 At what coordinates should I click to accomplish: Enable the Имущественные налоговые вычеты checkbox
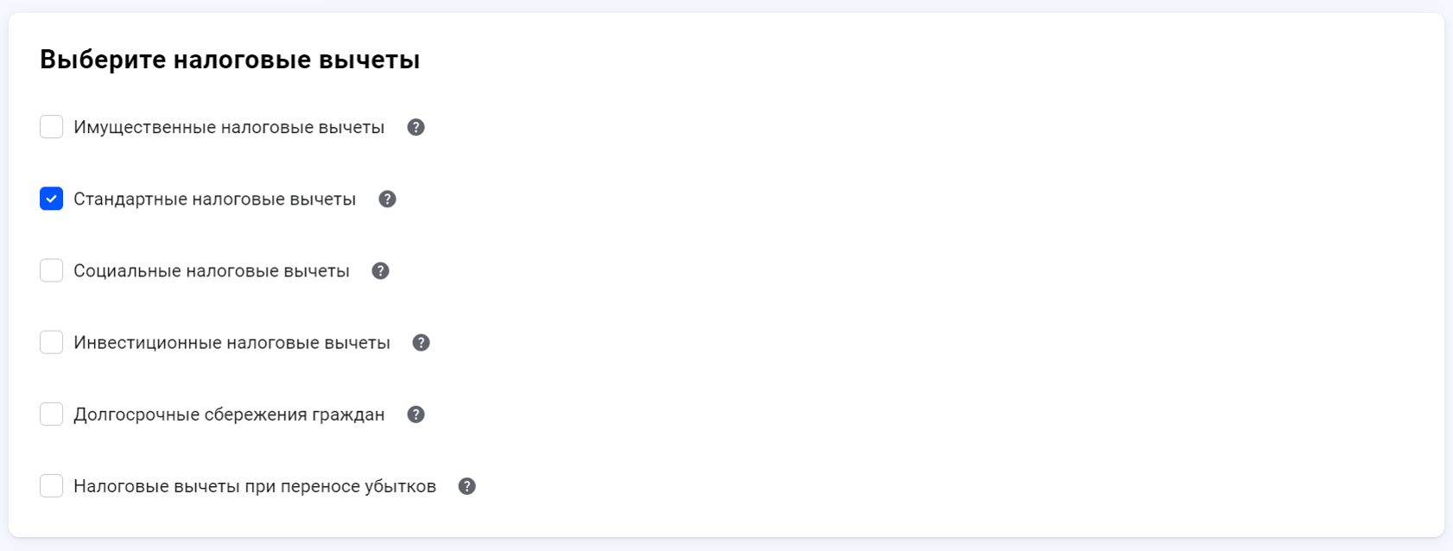pyautogui.click(x=52, y=127)
